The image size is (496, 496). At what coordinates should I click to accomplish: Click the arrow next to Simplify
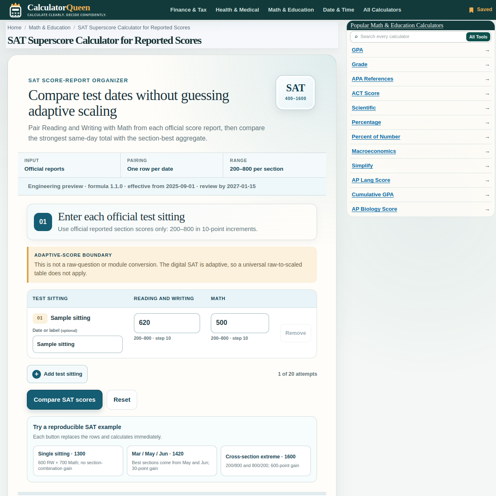pos(487,166)
